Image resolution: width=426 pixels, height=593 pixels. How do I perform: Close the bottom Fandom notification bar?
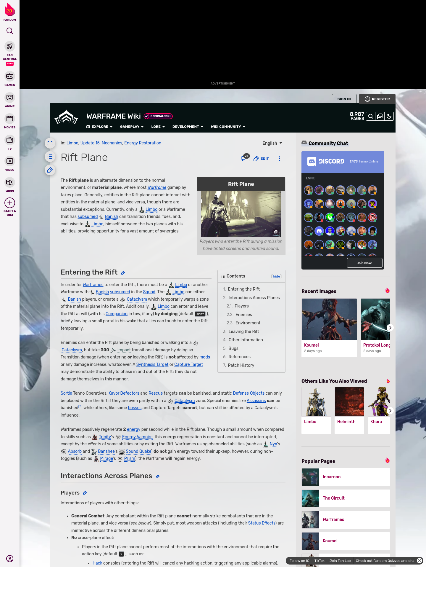419,561
